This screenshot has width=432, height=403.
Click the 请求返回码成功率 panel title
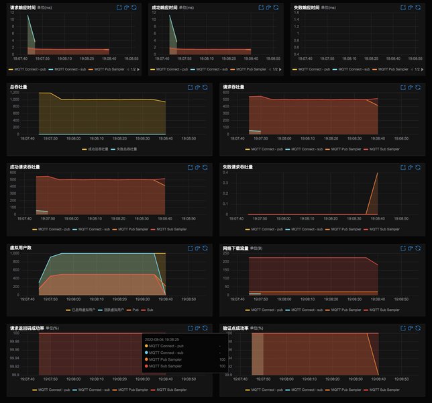point(27,328)
